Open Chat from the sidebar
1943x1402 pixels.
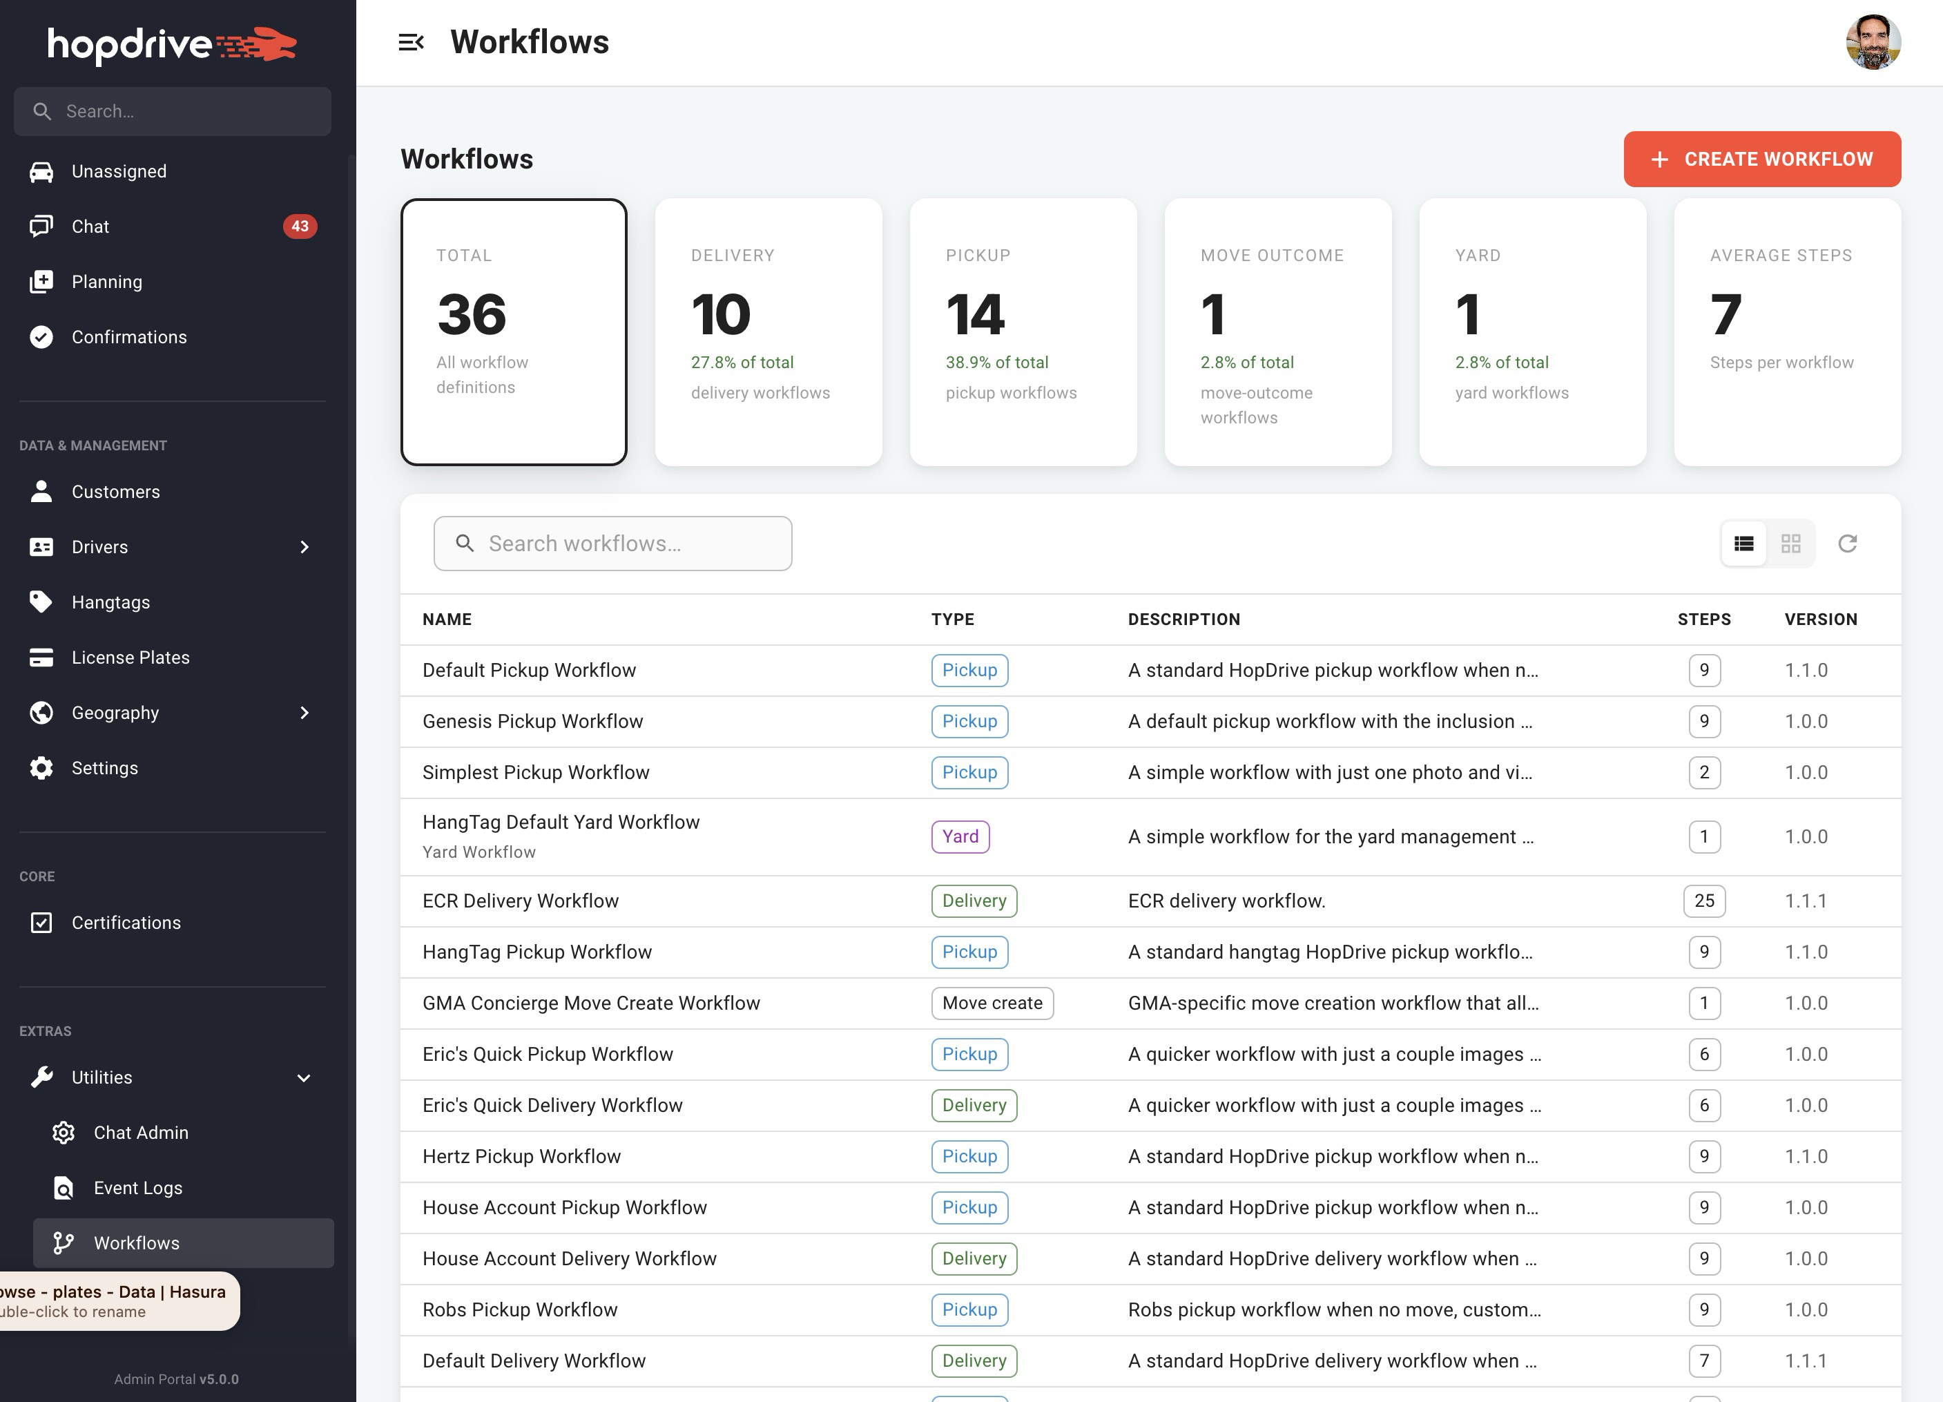coord(90,227)
